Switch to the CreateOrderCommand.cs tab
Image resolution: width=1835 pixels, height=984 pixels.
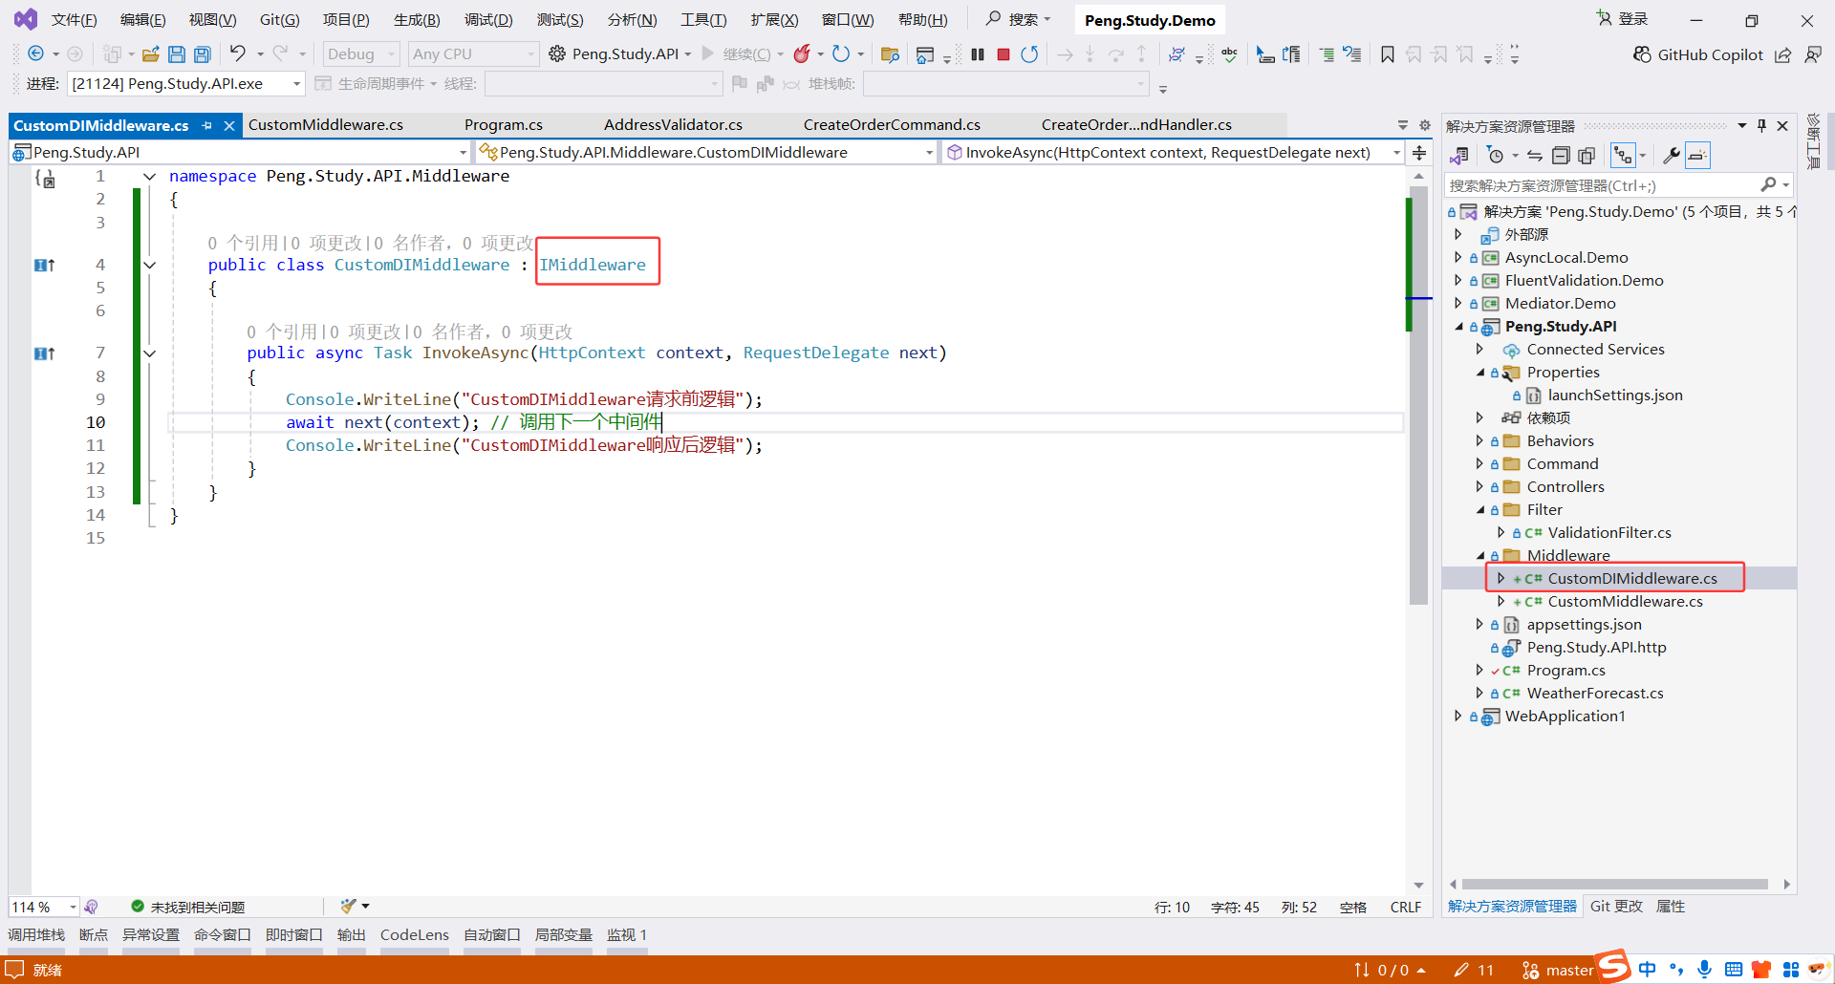pyautogui.click(x=892, y=125)
